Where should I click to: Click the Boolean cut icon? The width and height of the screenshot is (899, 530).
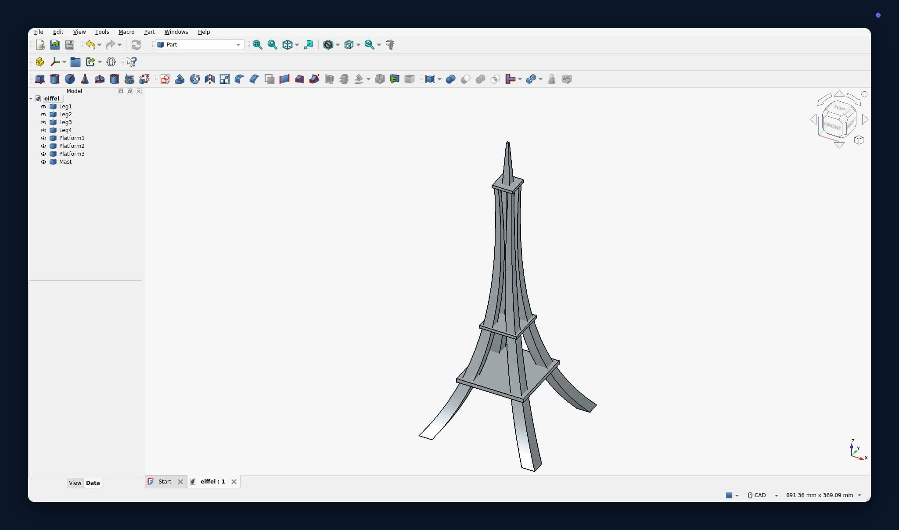466,79
